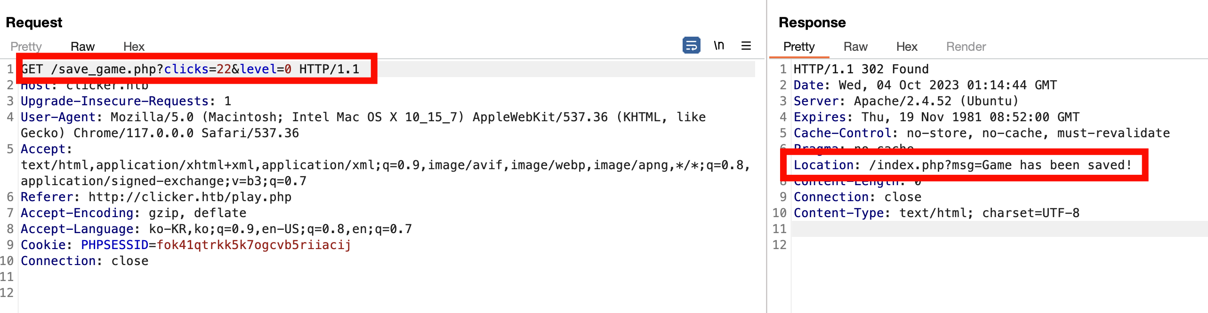Click the Connection: close request header
This screenshot has width=1208, height=313.
pyautogui.click(x=84, y=261)
